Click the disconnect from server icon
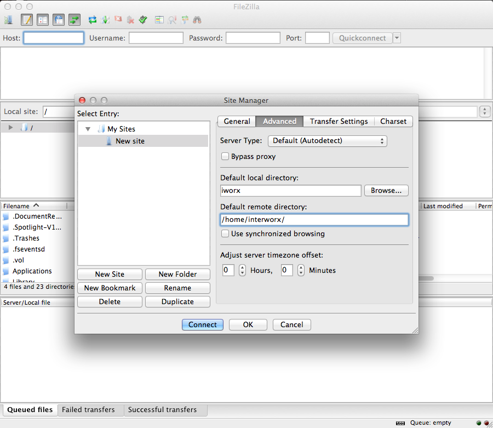The height and width of the screenshot is (428, 493). [x=130, y=20]
